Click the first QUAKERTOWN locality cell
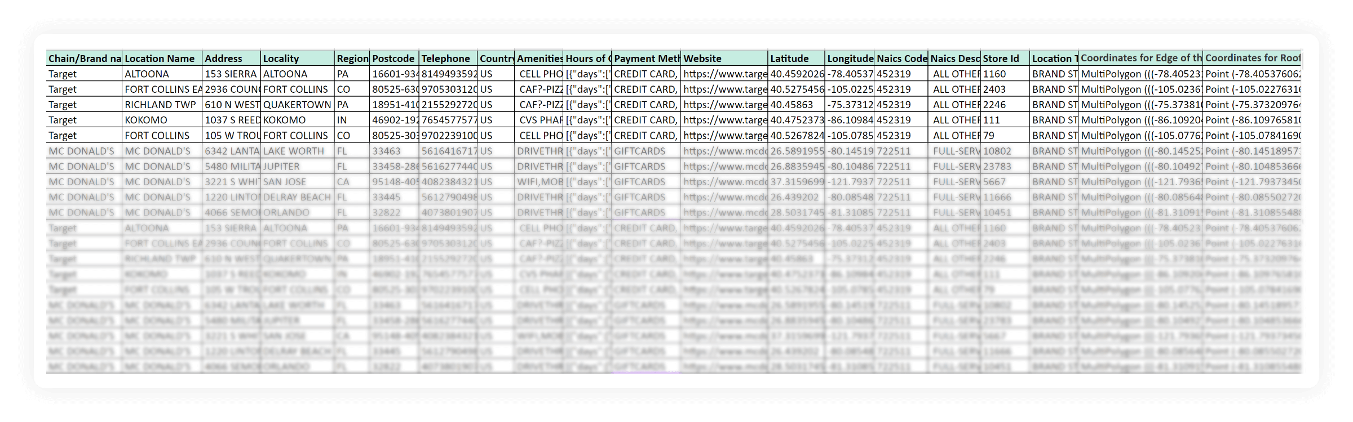The height and width of the screenshot is (422, 1353). coord(297,105)
